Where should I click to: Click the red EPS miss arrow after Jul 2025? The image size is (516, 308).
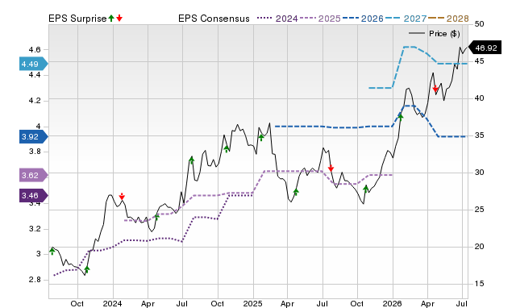pos(331,169)
